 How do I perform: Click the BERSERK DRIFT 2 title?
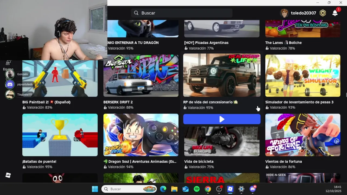pos(118,102)
